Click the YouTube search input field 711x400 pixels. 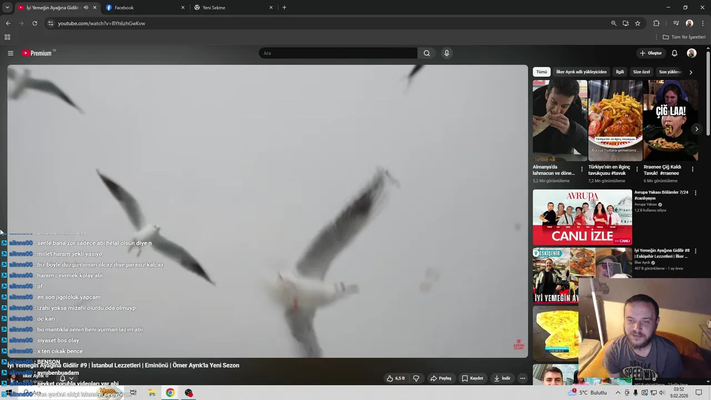[338, 53]
